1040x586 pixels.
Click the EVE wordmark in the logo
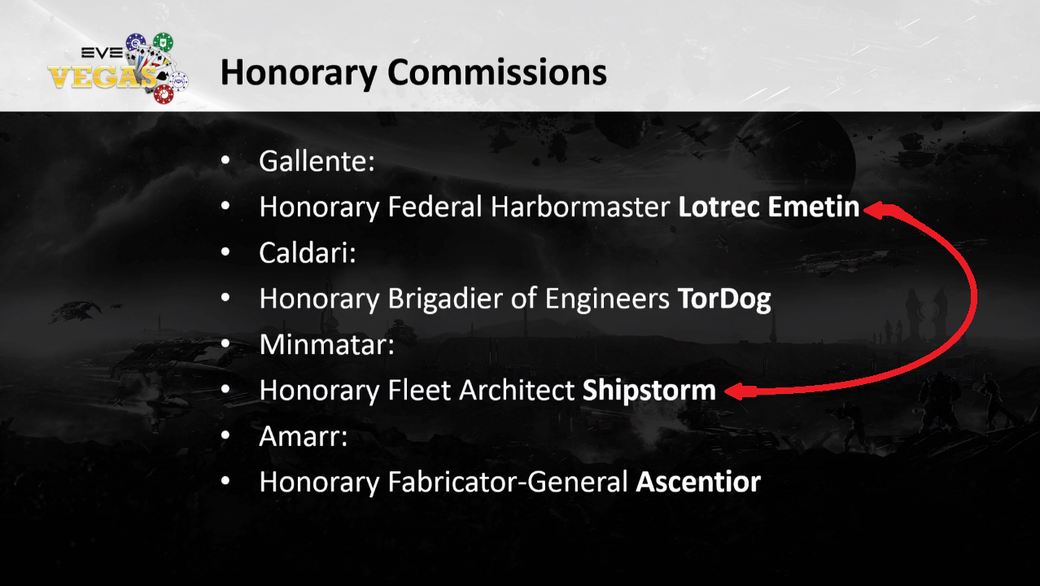pos(101,54)
